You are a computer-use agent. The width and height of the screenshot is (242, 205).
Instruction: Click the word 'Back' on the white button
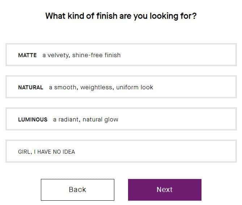click(x=77, y=189)
